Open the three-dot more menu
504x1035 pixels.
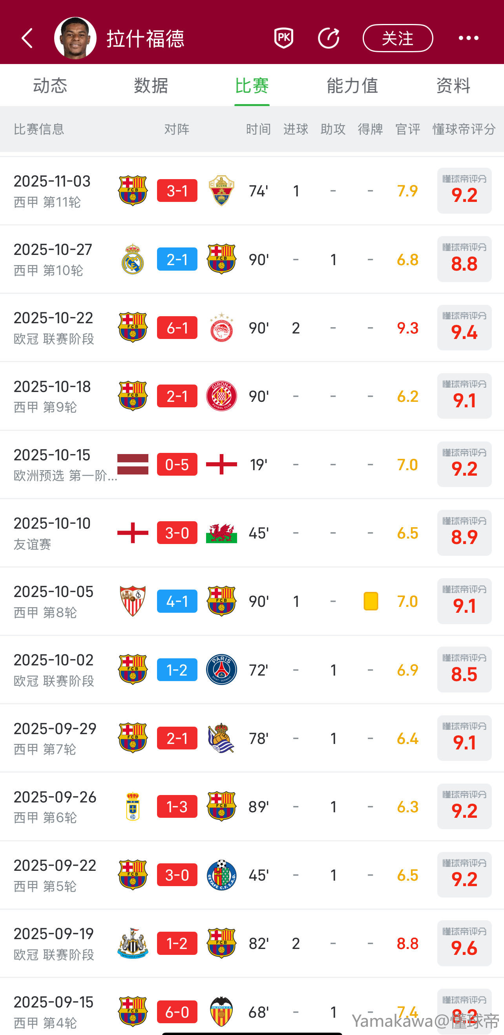[x=468, y=38]
